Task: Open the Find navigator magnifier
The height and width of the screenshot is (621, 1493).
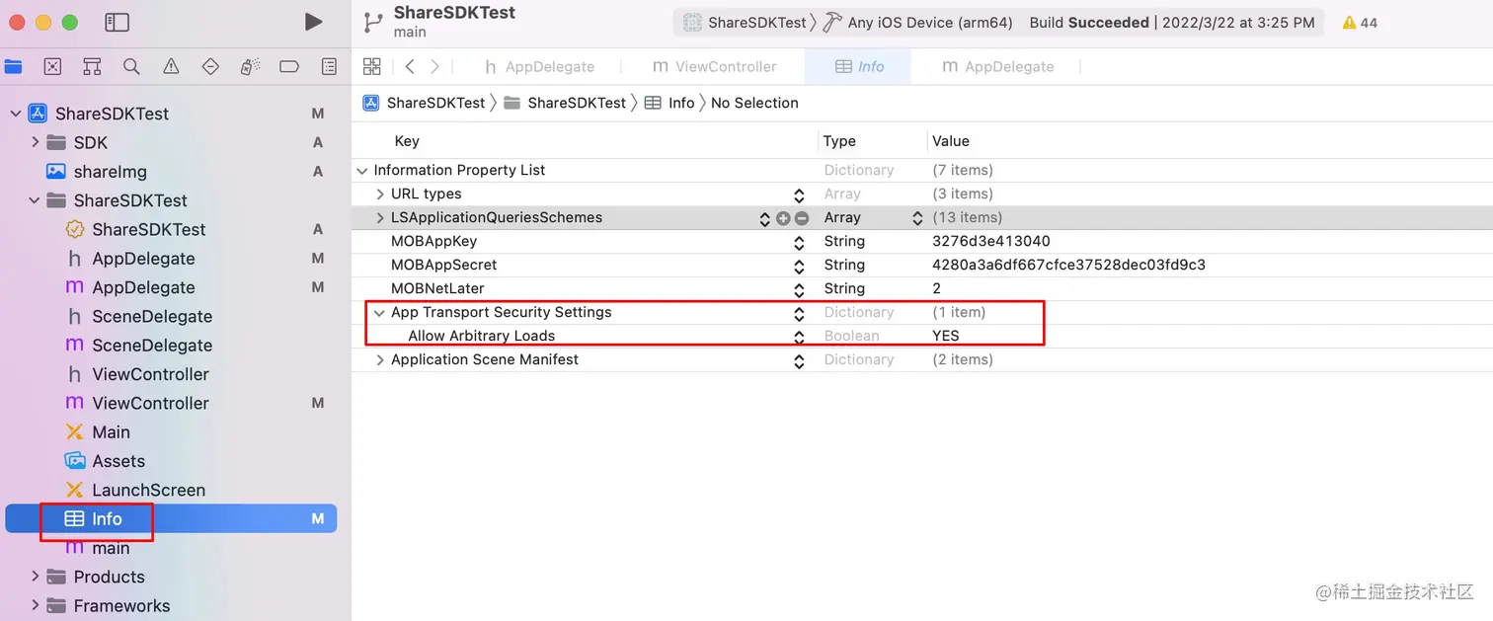Action: tap(131, 66)
